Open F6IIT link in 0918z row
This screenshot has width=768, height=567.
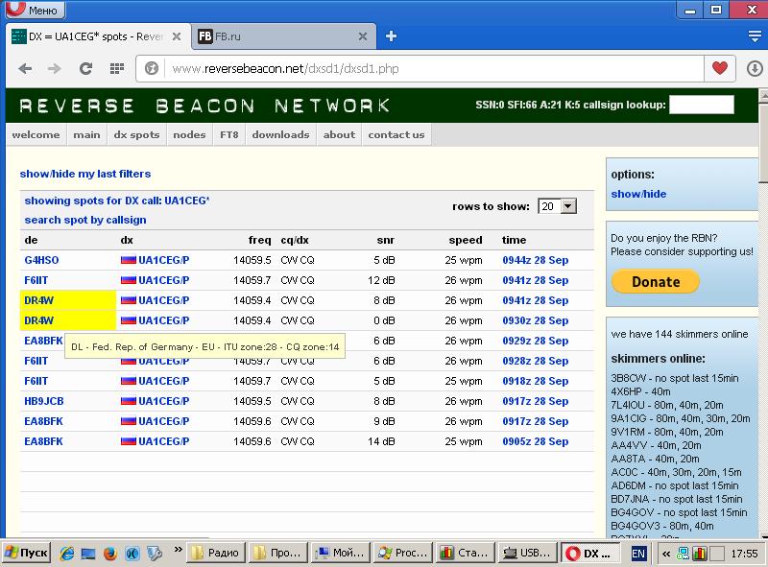(36, 381)
